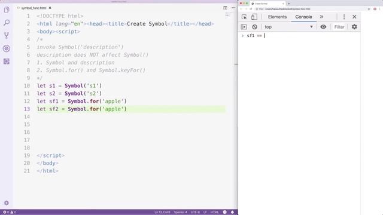Click Ln 13, Col status entry
Image resolution: width=383 pixels, height=215 pixels.
[162, 212]
